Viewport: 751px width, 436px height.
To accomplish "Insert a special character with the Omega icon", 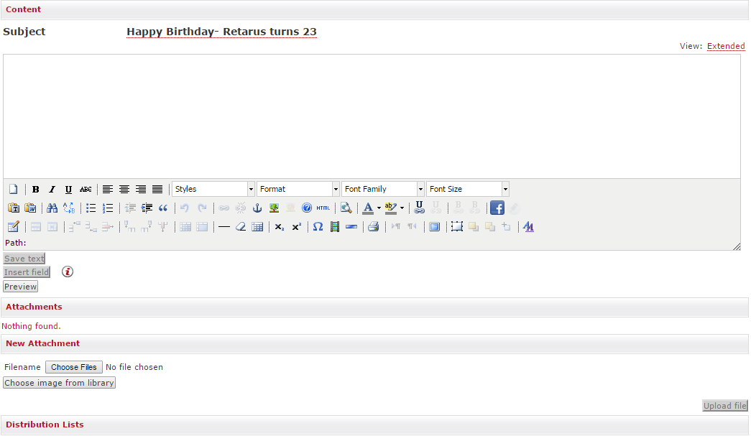I will tap(318, 227).
